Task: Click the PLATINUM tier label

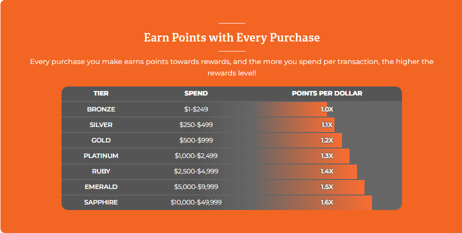Action: coord(101,156)
